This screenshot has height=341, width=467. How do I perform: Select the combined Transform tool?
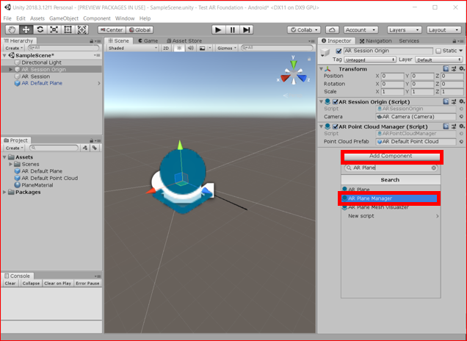click(x=82, y=30)
